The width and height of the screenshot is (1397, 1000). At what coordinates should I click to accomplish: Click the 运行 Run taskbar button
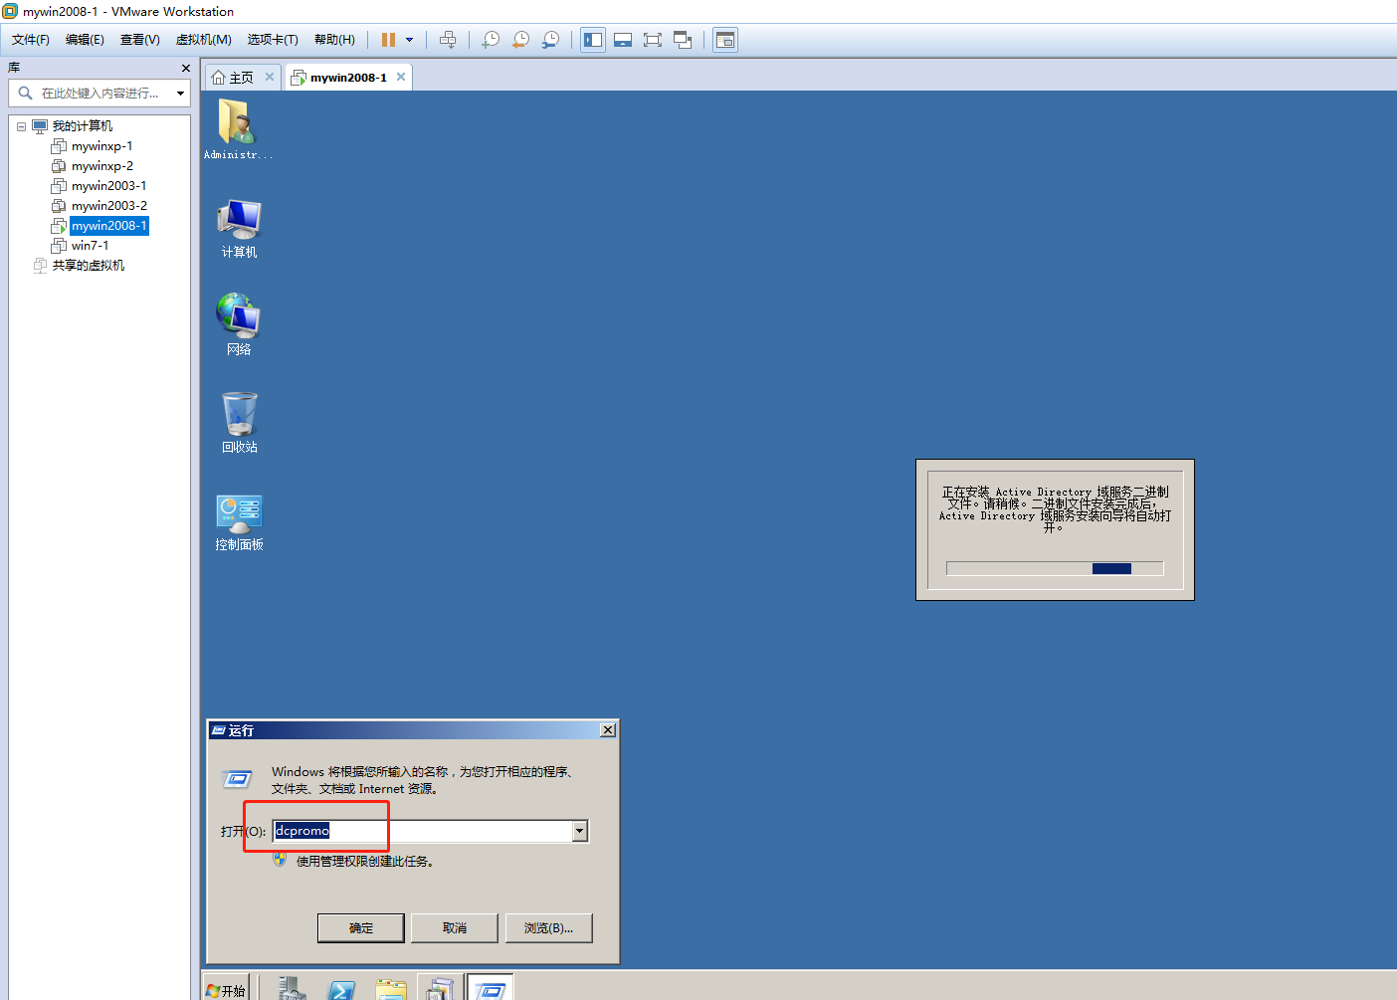(x=490, y=988)
